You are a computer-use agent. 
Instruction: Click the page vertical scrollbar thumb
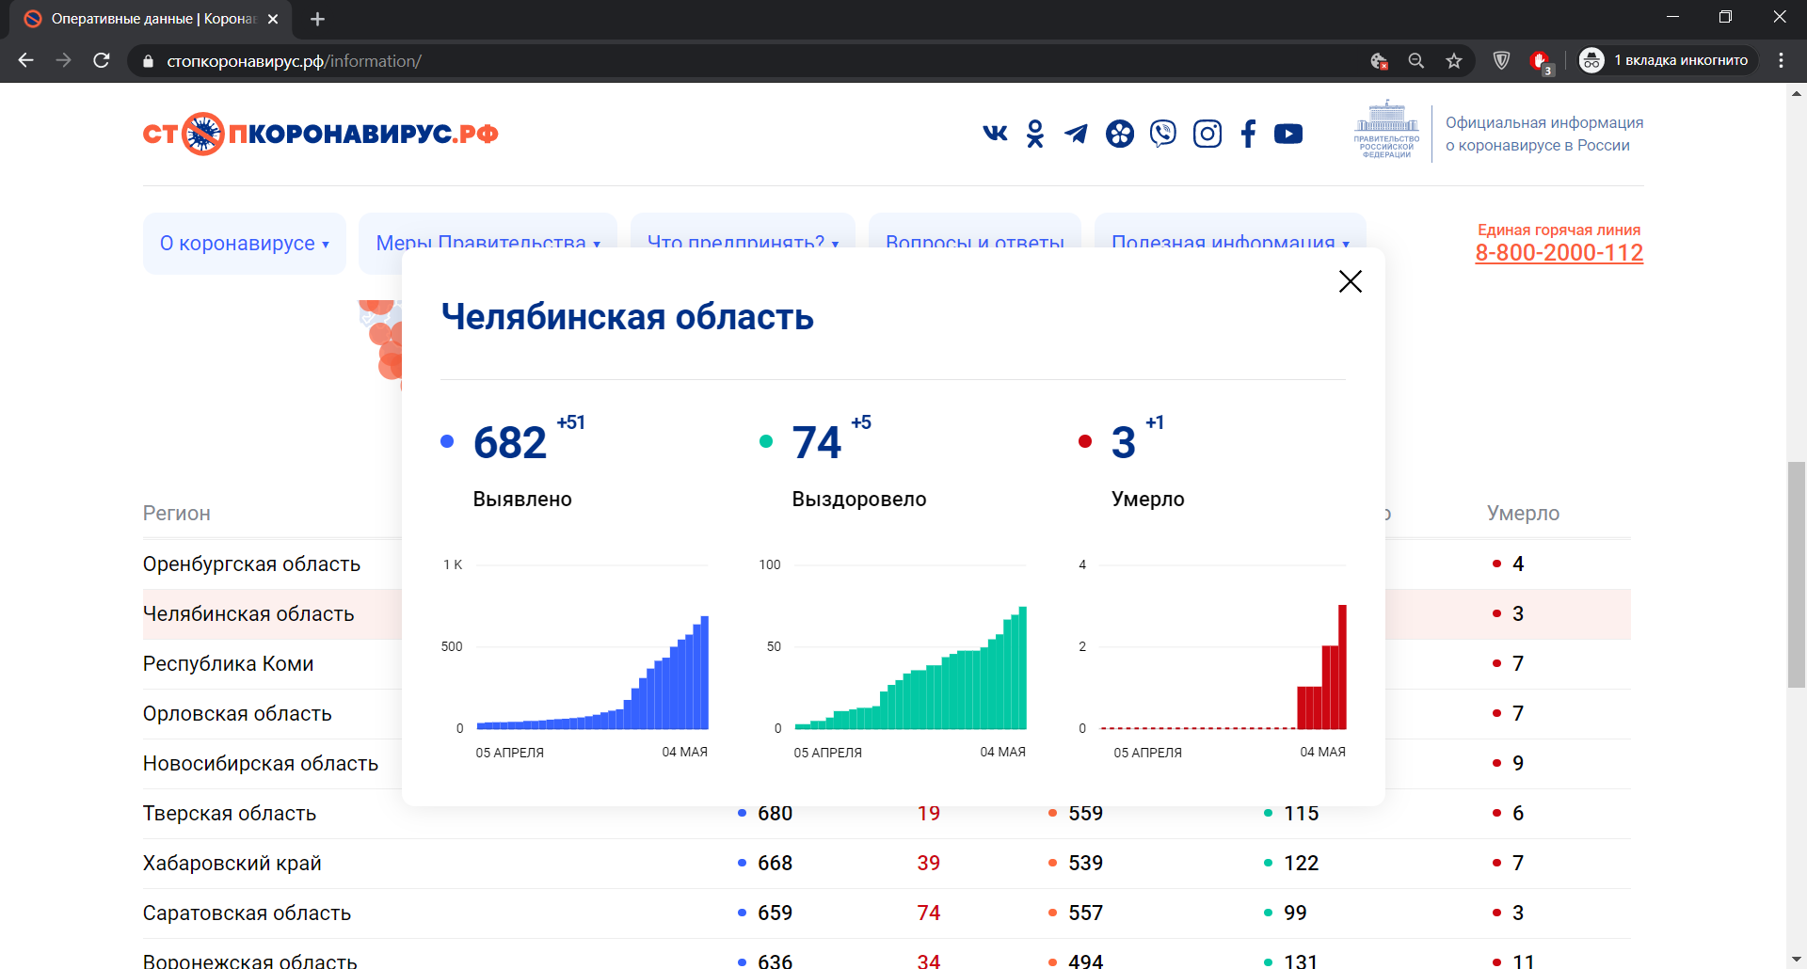pos(1797,574)
